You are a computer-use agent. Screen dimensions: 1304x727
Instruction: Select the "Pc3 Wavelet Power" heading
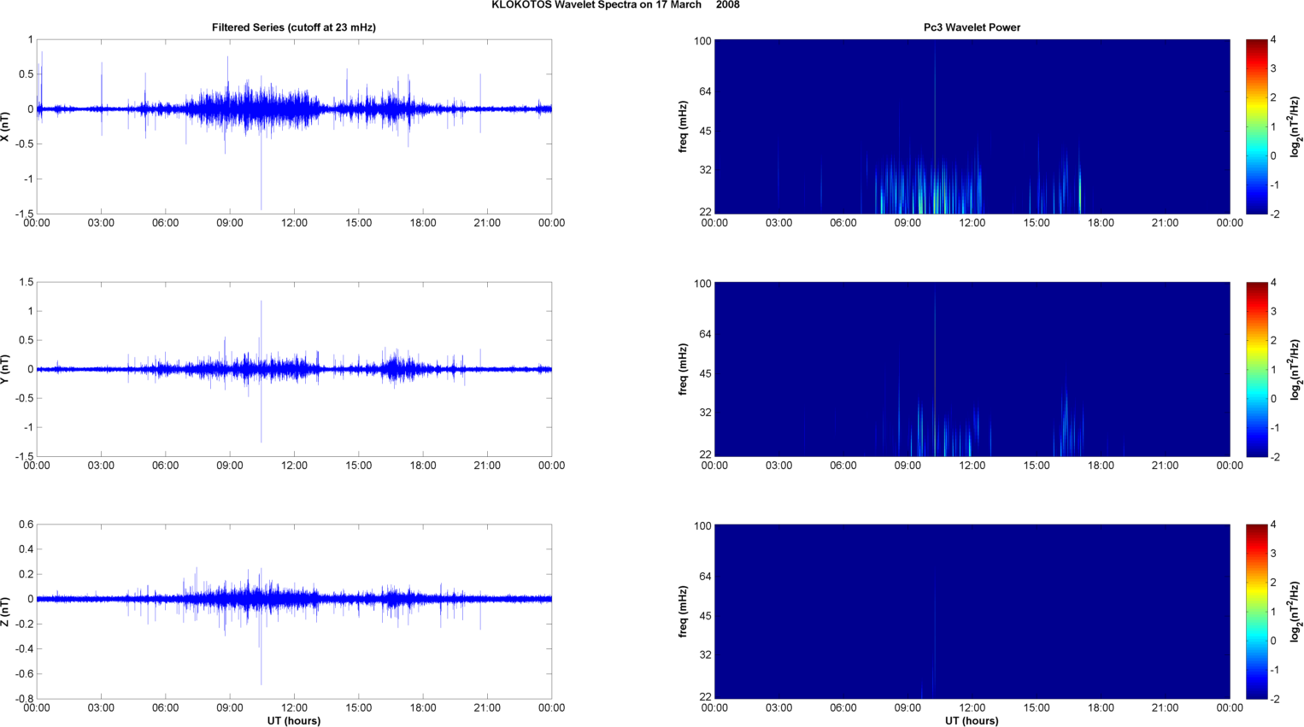click(x=972, y=27)
